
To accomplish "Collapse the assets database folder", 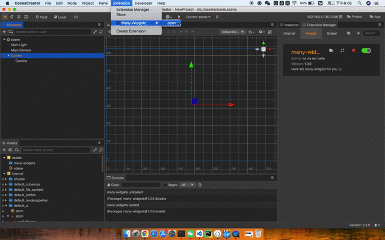I will pyautogui.click(x=4, y=158).
